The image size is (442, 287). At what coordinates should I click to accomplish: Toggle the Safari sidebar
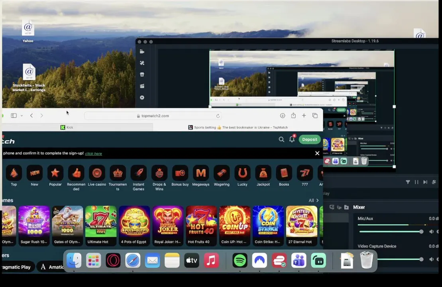click(14, 116)
